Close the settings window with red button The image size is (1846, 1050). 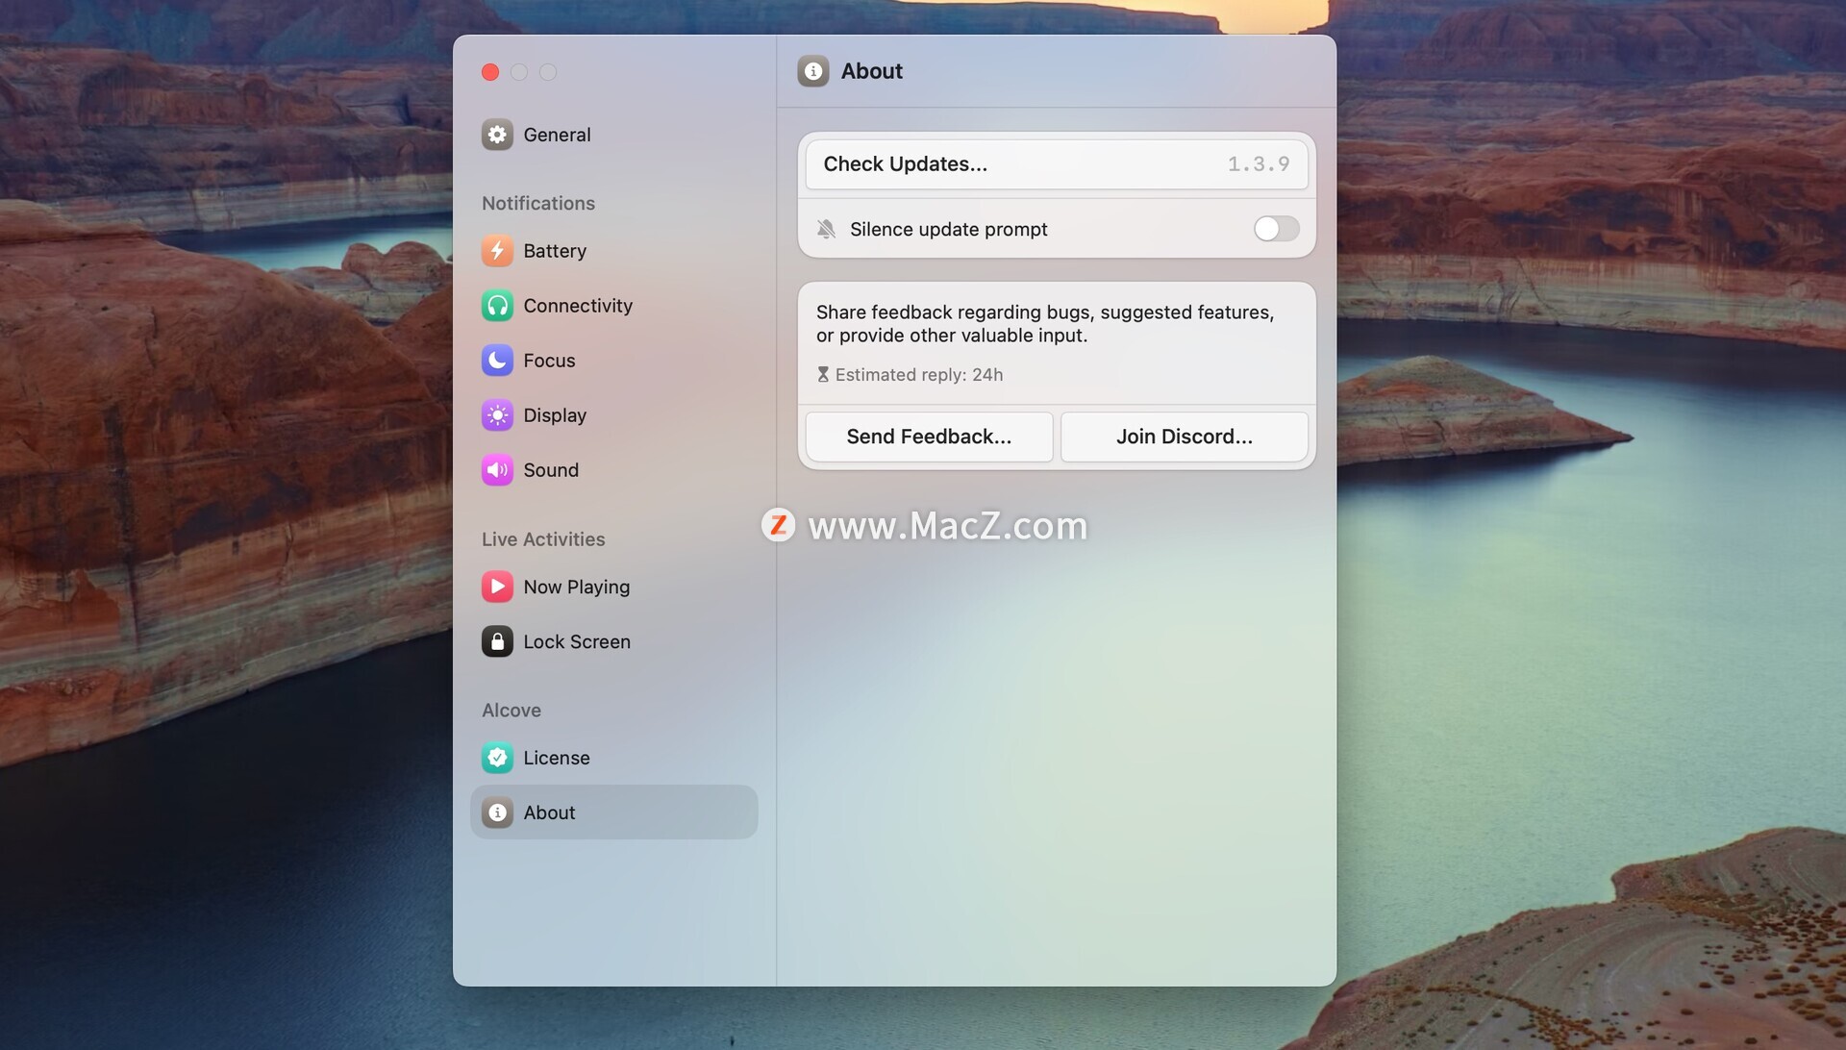tap(490, 72)
